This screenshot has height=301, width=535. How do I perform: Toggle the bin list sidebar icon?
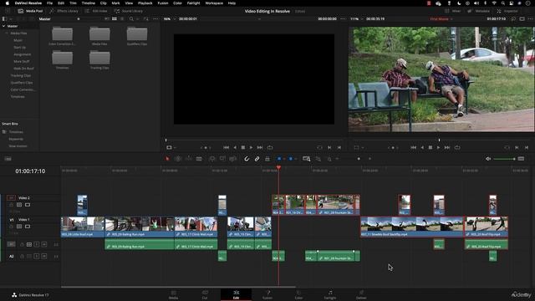click(4, 18)
